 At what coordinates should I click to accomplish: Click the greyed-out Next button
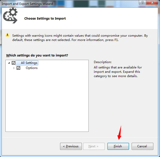[x=94, y=146]
